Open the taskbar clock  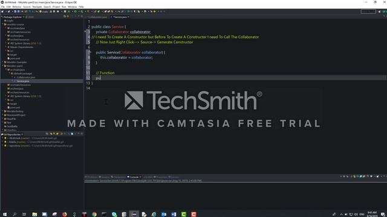click(372, 215)
